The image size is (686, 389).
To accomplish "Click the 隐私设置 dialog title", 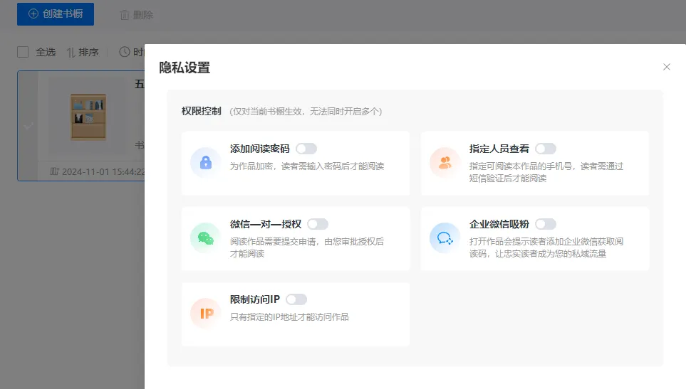I will (185, 68).
